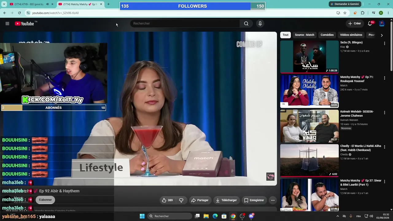Click the Partager button
This screenshot has width=393, height=221.
200,200
